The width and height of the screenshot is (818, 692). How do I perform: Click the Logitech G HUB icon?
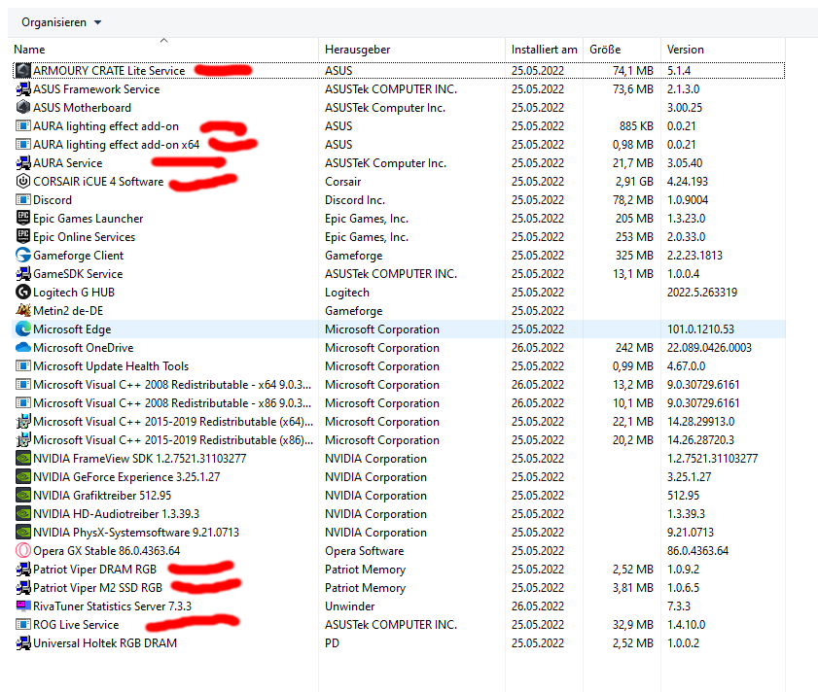point(23,292)
